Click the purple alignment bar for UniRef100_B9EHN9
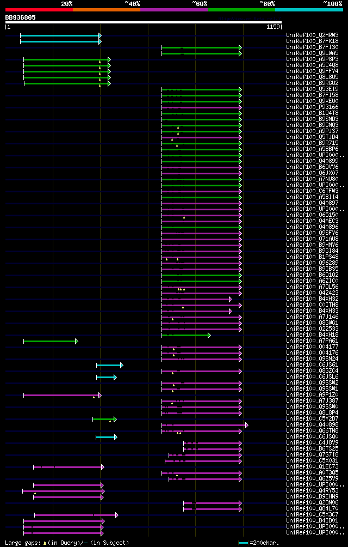 click(x=68, y=497)
